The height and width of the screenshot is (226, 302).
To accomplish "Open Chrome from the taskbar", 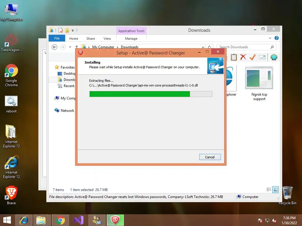I will pos(60,220).
